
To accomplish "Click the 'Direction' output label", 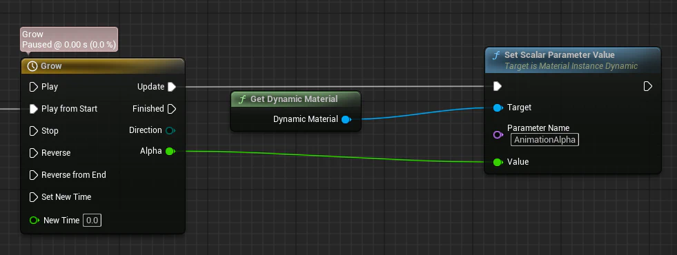I will [146, 130].
